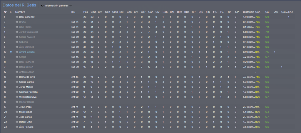301x133 pixels.
Task: Sort table by Nombre column header
Action: pyautogui.click(x=20, y=12)
